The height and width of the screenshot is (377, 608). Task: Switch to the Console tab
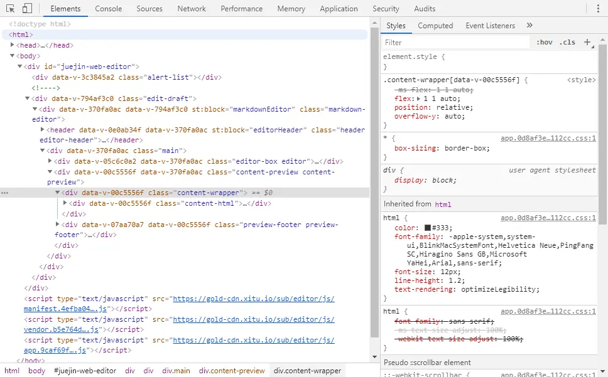pos(109,9)
